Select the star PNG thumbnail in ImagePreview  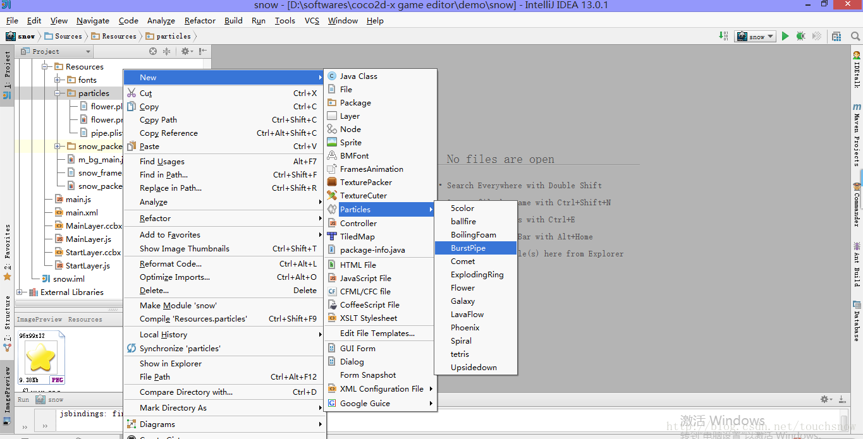pyautogui.click(x=41, y=358)
